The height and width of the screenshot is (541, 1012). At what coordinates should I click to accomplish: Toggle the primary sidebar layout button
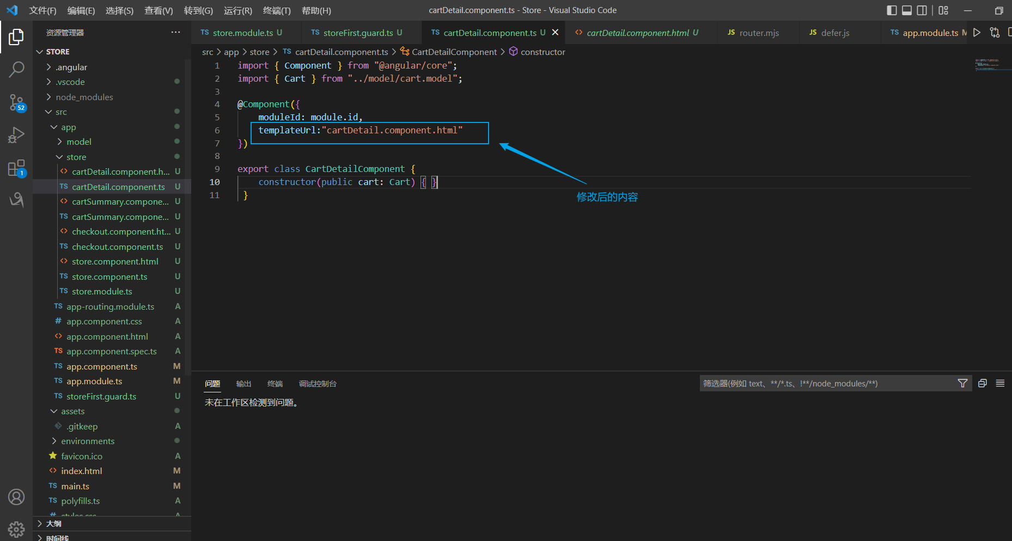[892, 10]
